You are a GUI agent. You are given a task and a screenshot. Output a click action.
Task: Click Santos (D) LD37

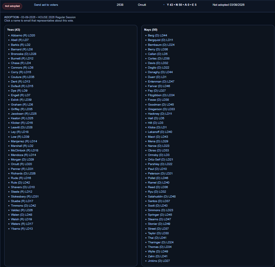tap(159, 201)
